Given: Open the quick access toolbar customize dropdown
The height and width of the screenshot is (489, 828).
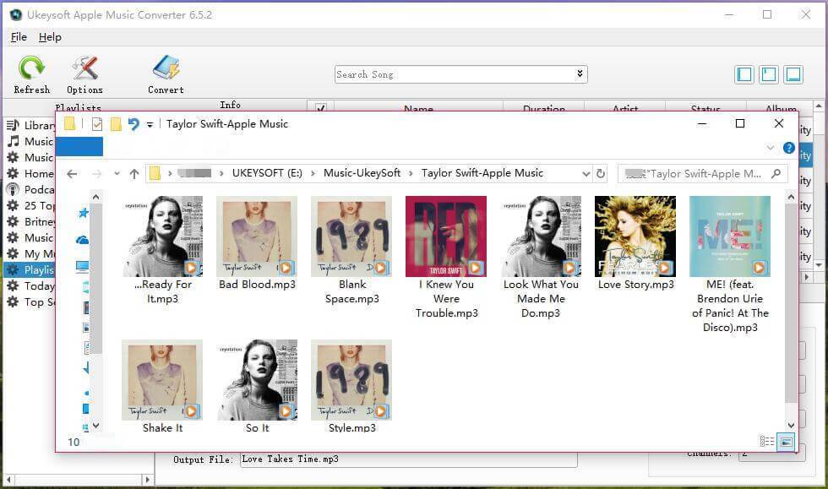Looking at the screenshot, I should click(150, 123).
